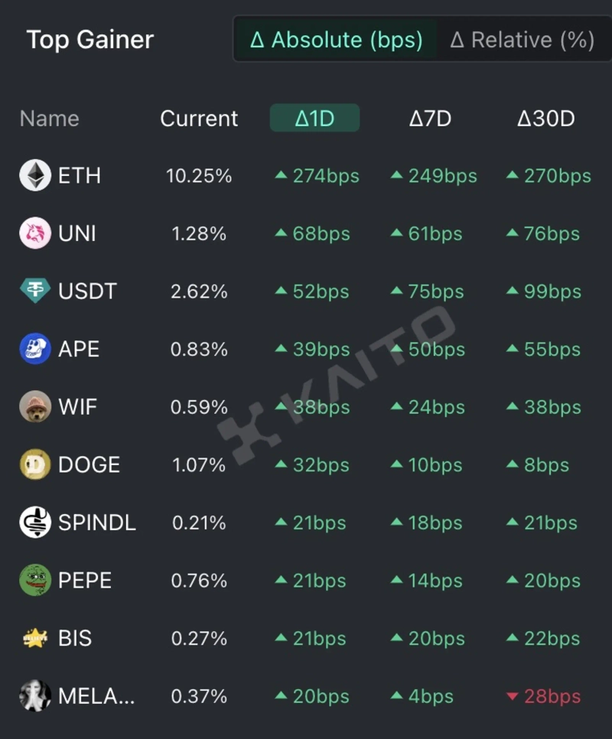Screen dimensions: 612x739
Task: Sort by the Δ7D column
Action: click(430, 119)
